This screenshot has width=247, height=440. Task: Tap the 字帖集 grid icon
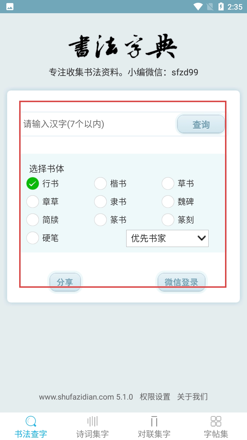click(x=216, y=421)
